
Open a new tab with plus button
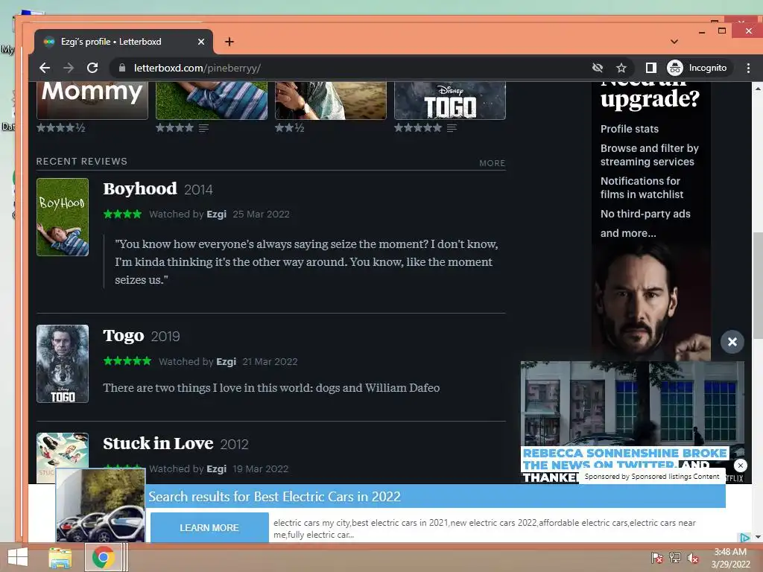pyautogui.click(x=229, y=42)
